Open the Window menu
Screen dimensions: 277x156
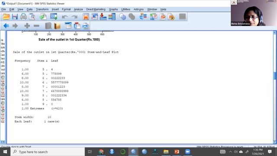(x=152, y=10)
